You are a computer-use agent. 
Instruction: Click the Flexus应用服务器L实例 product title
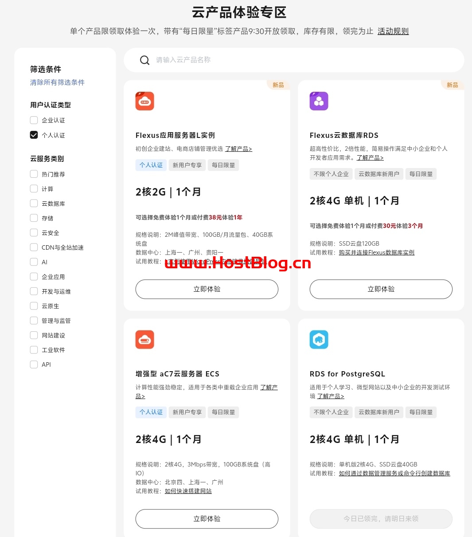(x=175, y=135)
